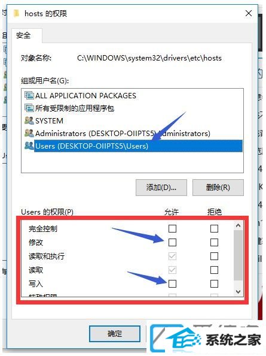The image size is (266, 356).
Task: Click permissions list scroll down arrow
Action: pyautogui.click(x=238, y=291)
